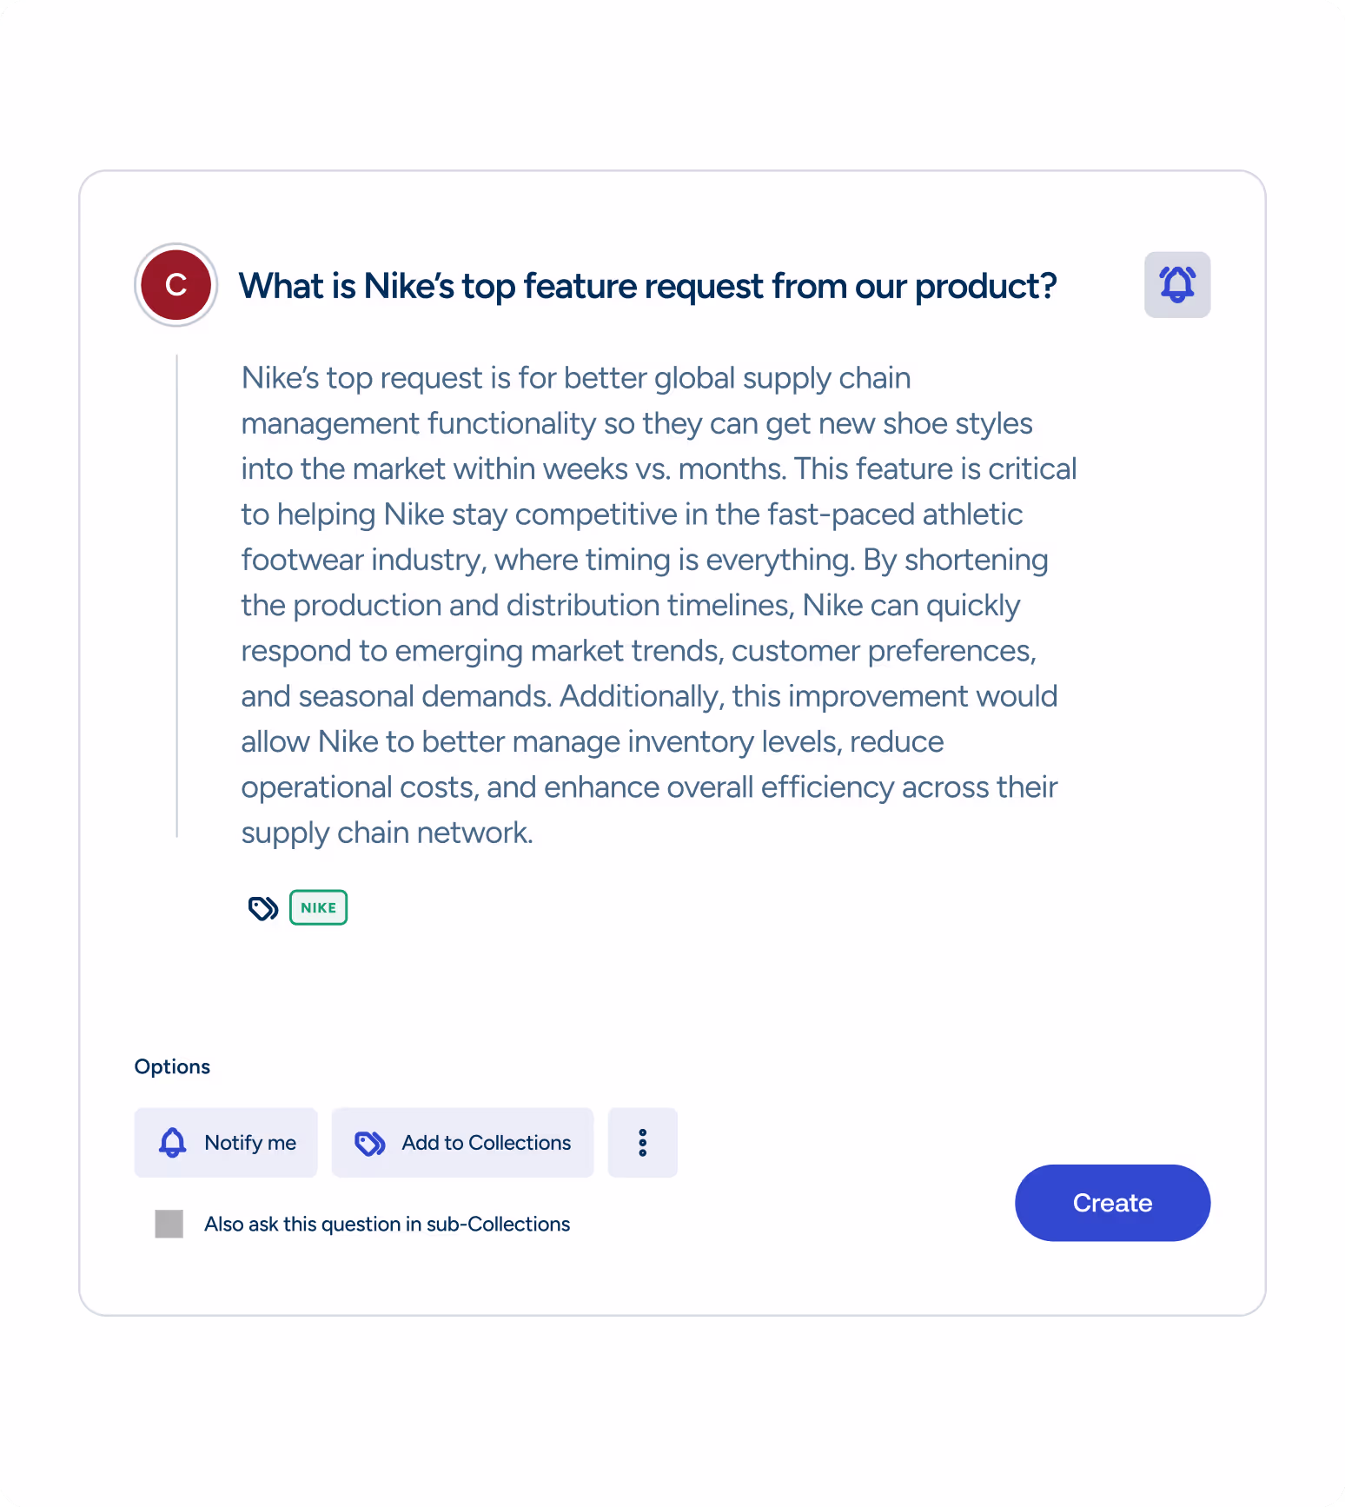Click the 'fast-paced athletic' line of answer
Screen dimensions: 1345x1507
tap(632, 515)
